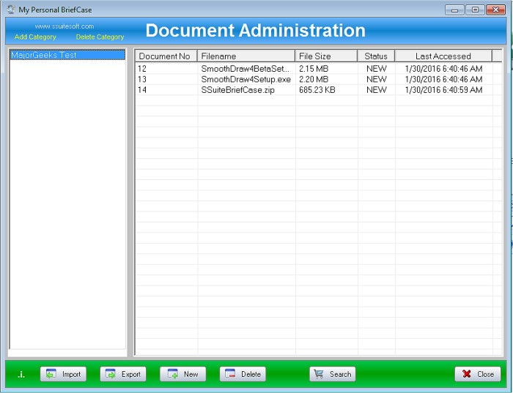This screenshot has width=513, height=393.
Task: Create a new document with New
Action: pyautogui.click(x=183, y=374)
